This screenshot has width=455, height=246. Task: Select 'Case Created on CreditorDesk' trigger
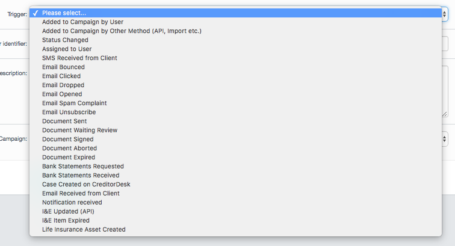86,184
